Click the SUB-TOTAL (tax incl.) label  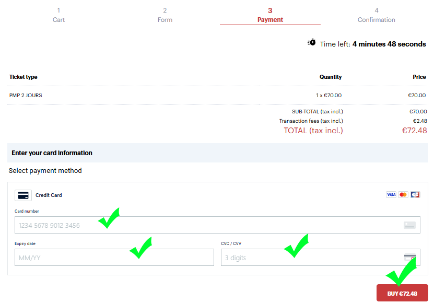(318, 112)
